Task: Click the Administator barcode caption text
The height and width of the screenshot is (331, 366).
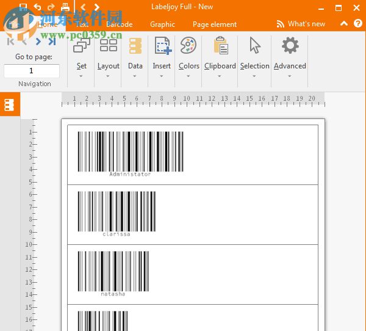Action: click(130, 174)
